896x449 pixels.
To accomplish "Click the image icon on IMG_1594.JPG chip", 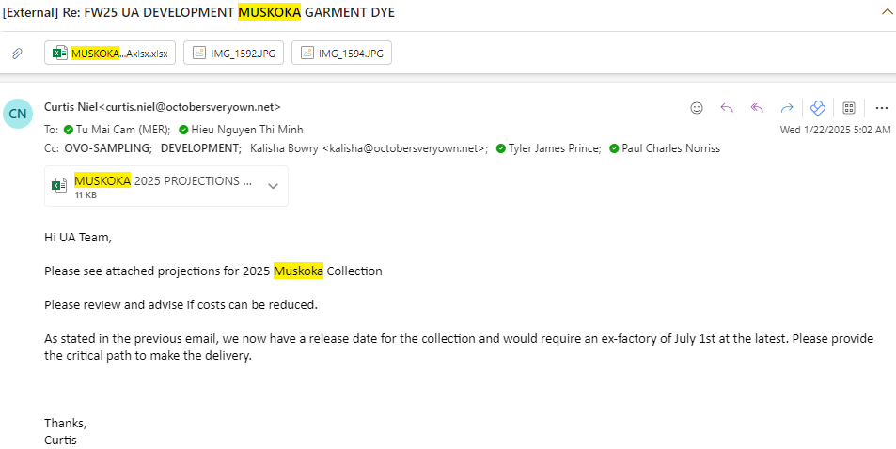I will (307, 54).
